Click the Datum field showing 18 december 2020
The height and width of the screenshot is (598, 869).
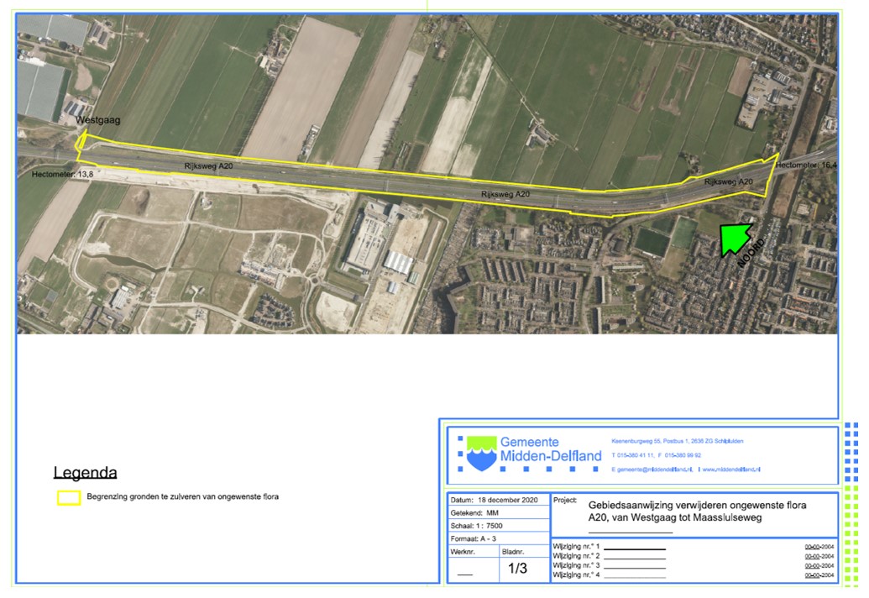point(494,500)
